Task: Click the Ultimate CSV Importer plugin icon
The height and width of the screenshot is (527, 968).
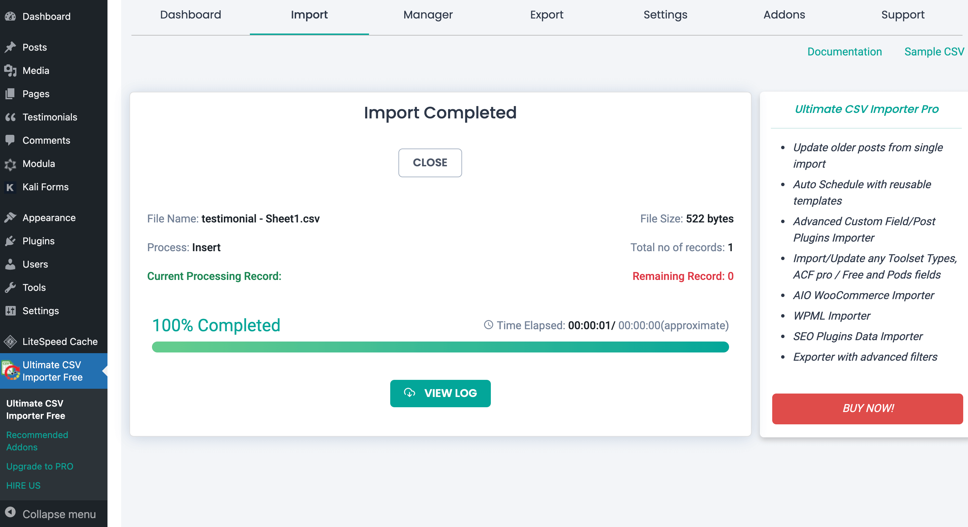Action: [x=11, y=370]
